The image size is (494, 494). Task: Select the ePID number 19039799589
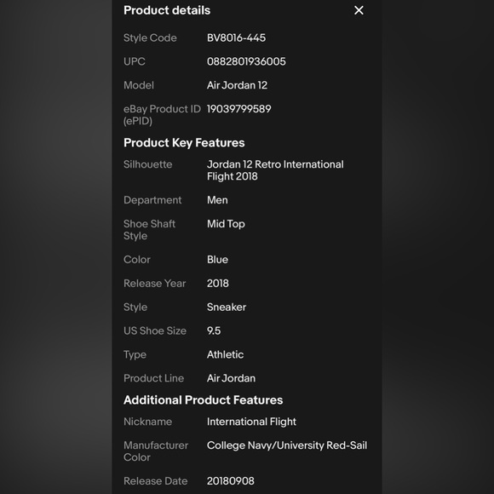pyautogui.click(x=238, y=109)
